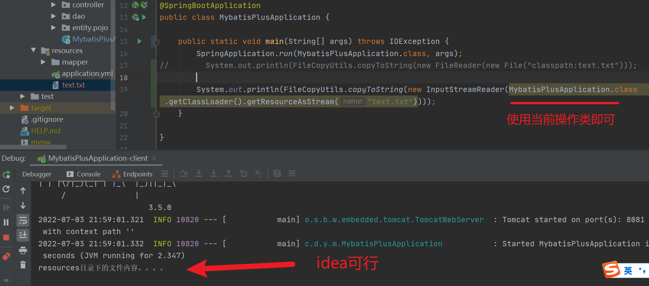Drop the current stack frame

244,174
